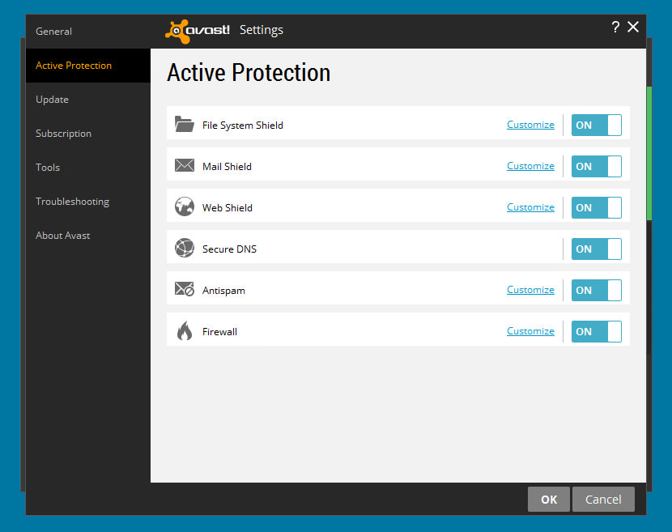Disable the Web Shield switch
Screen dimensions: 672x532
[x=596, y=207]
